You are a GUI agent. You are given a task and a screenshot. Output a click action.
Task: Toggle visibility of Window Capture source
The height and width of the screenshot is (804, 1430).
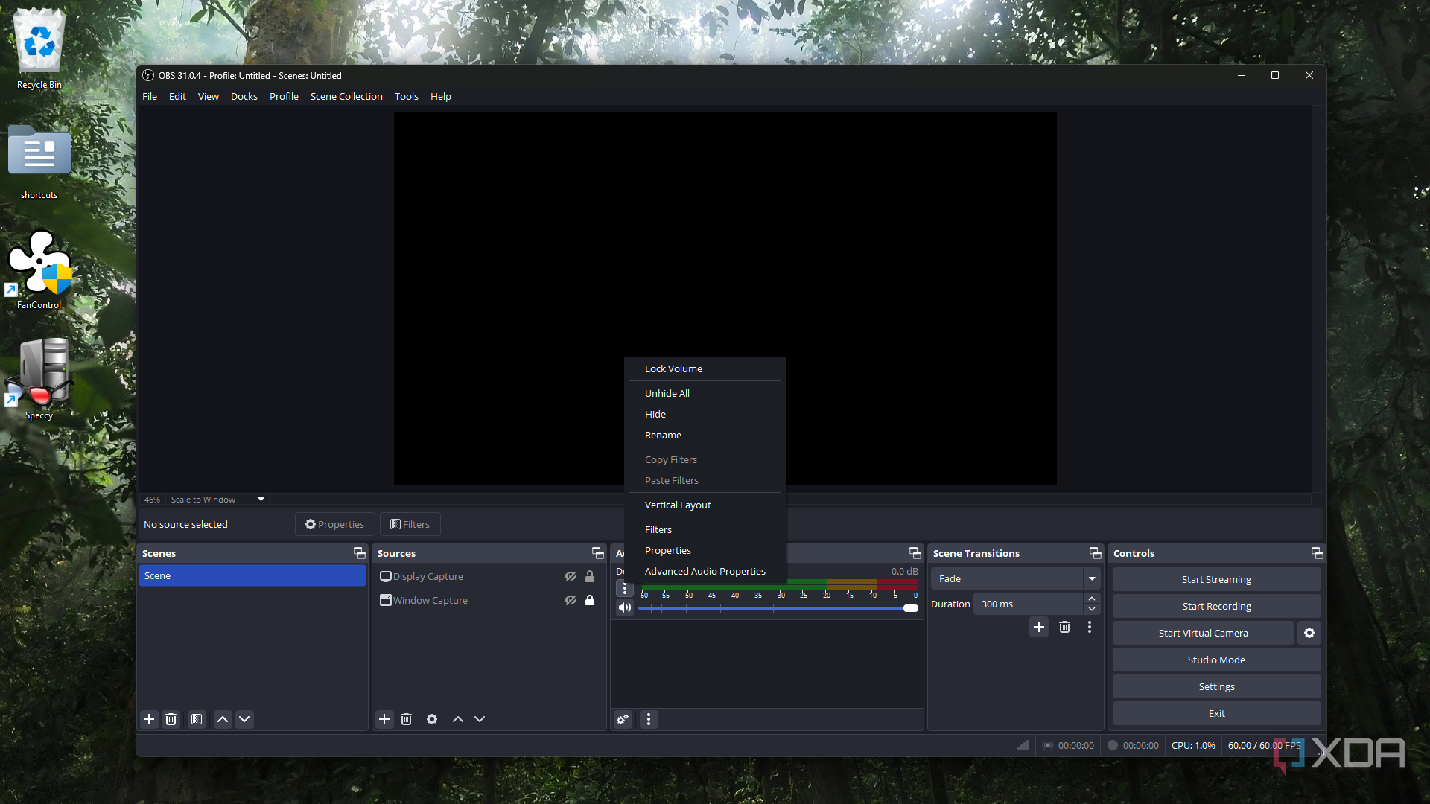(571, 600)
